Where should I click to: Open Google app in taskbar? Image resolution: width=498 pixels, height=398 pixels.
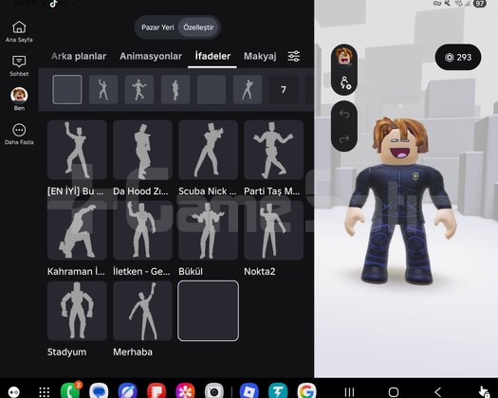306,390
